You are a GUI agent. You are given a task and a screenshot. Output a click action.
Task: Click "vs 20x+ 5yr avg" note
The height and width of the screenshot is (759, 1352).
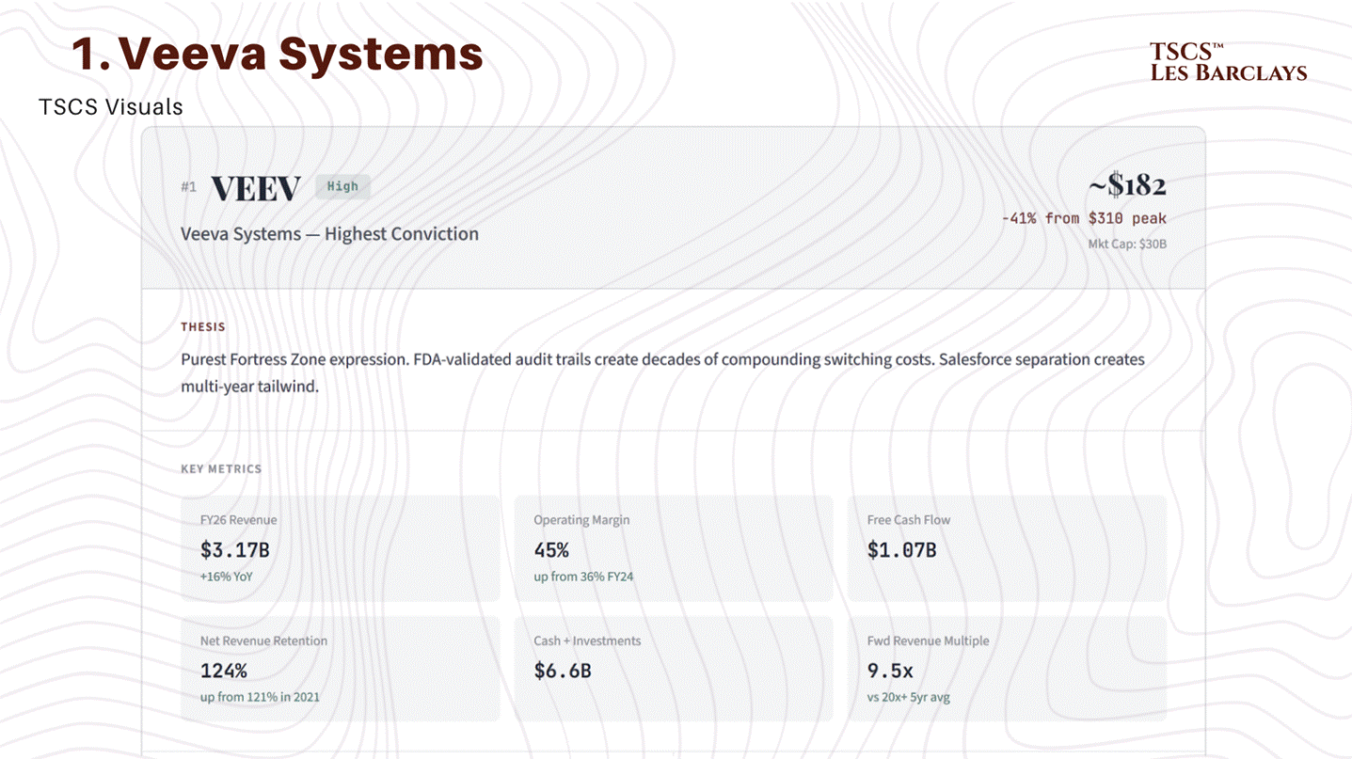pos(909,698)
